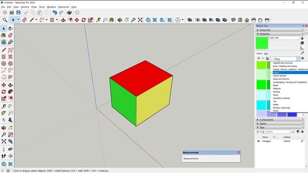The width and height of the screenshot is (308, 173).
Task: Choose the Tape Measure tool in top toolbar
Action: 98,20
